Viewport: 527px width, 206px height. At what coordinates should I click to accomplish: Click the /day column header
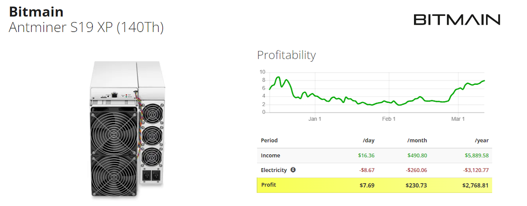coord(368,140)
